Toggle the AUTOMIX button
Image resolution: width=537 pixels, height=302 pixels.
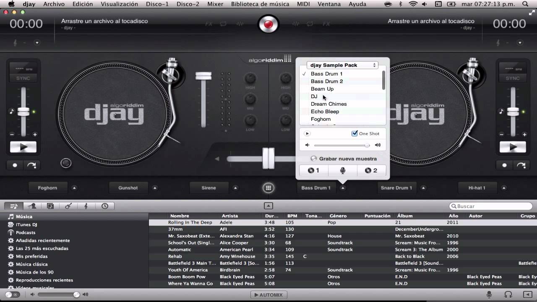pos(268,295)
